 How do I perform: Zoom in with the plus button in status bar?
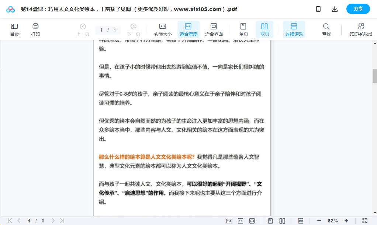(x=346, y=221)
